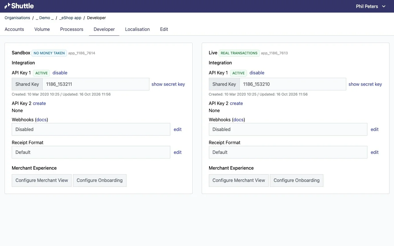Click the NO MONEY TAKEN badge
Image resolution: width=394 pixels, height=246 pixels.
coord(49,53)
